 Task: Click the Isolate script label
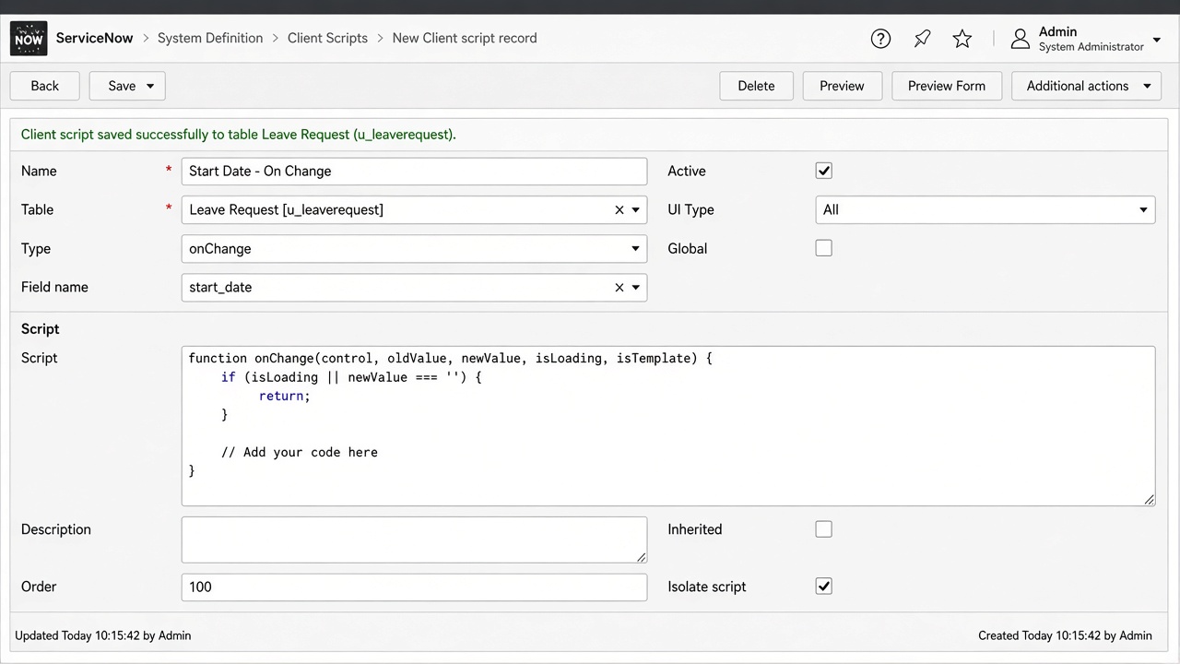[707, 587]
